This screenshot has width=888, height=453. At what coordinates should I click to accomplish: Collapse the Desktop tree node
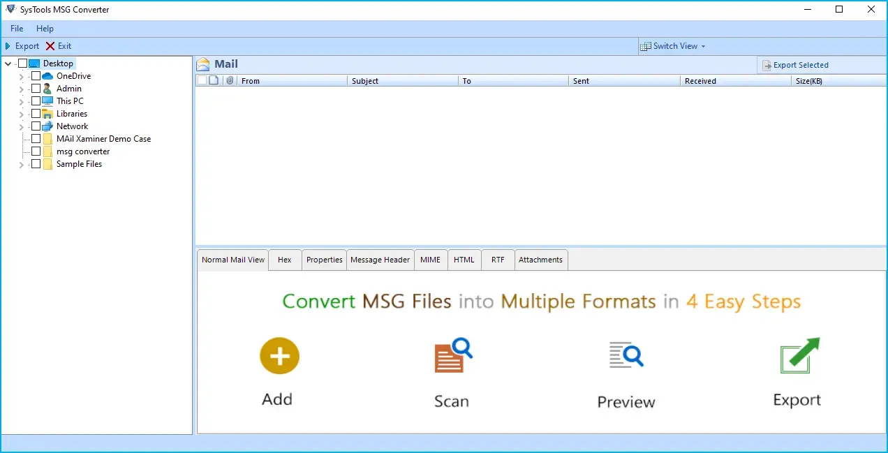click(x=8, y=64)
